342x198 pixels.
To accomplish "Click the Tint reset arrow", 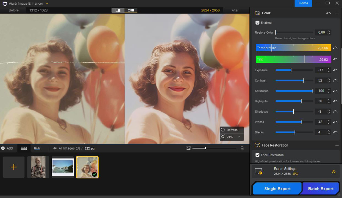I will (335, 59).
